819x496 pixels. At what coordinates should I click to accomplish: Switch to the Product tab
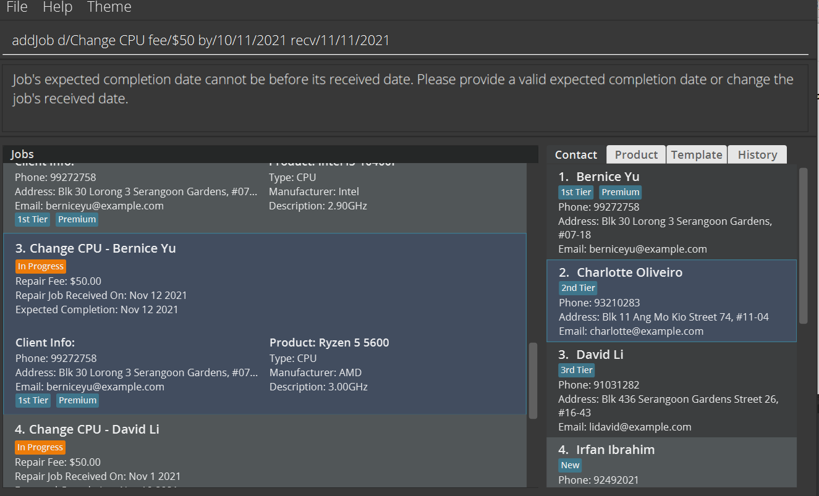pyautogui.click(x=636, y=154)
